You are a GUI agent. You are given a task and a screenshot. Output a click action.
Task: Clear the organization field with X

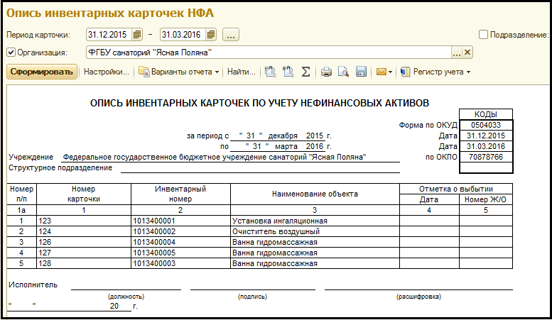point(467,53)
